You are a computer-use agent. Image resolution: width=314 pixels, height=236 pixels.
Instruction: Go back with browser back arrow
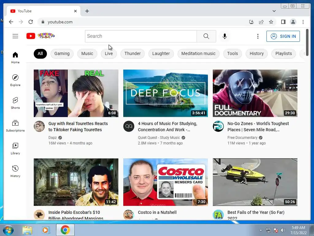(x=11, y=22)
